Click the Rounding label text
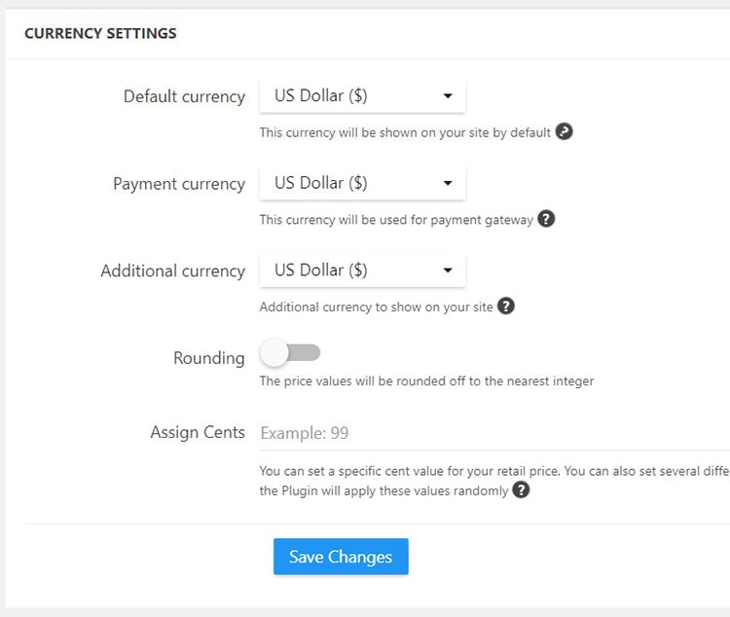The width and height of the screenshot is (730, 617). [x=208, y=358]
